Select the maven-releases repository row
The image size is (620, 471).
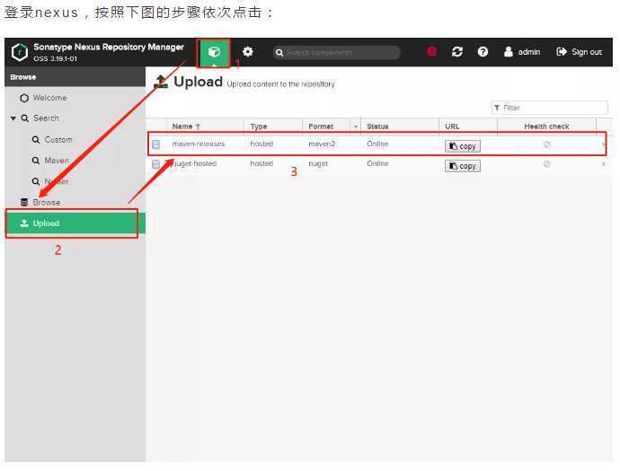377,144
